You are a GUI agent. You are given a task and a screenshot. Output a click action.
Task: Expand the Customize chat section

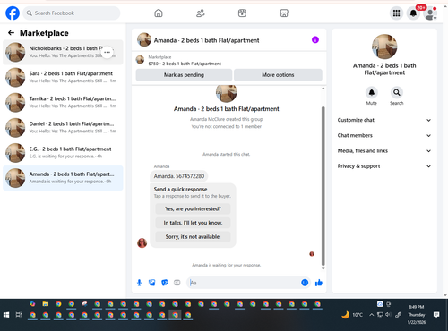click(x=384, y=120)
